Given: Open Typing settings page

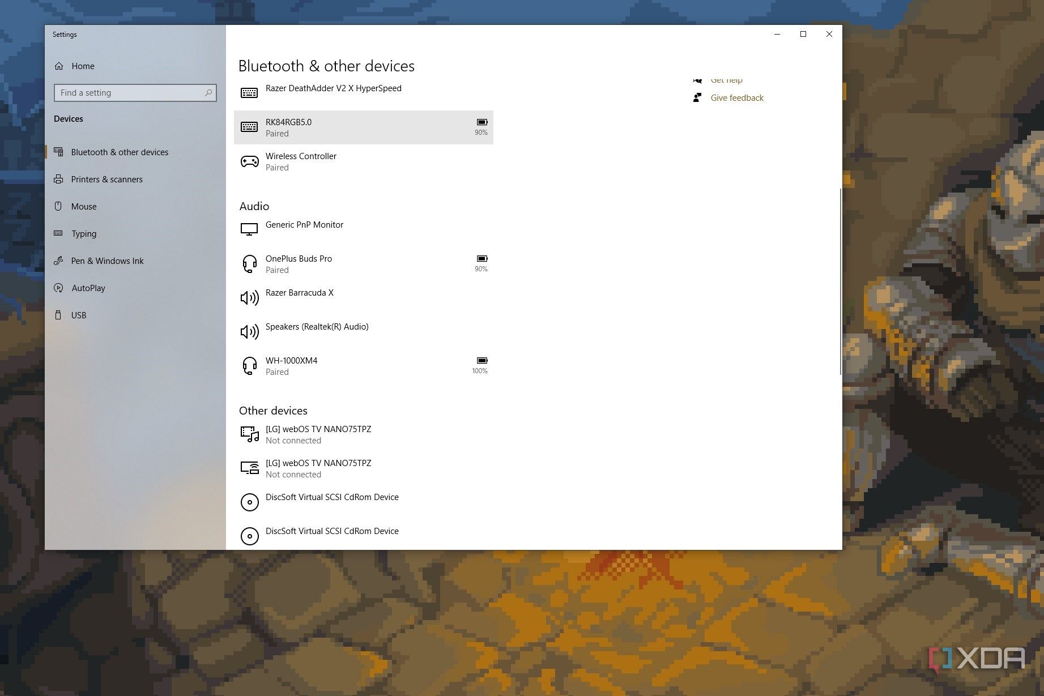Looking at the screenshot, I should pos(135,234).
